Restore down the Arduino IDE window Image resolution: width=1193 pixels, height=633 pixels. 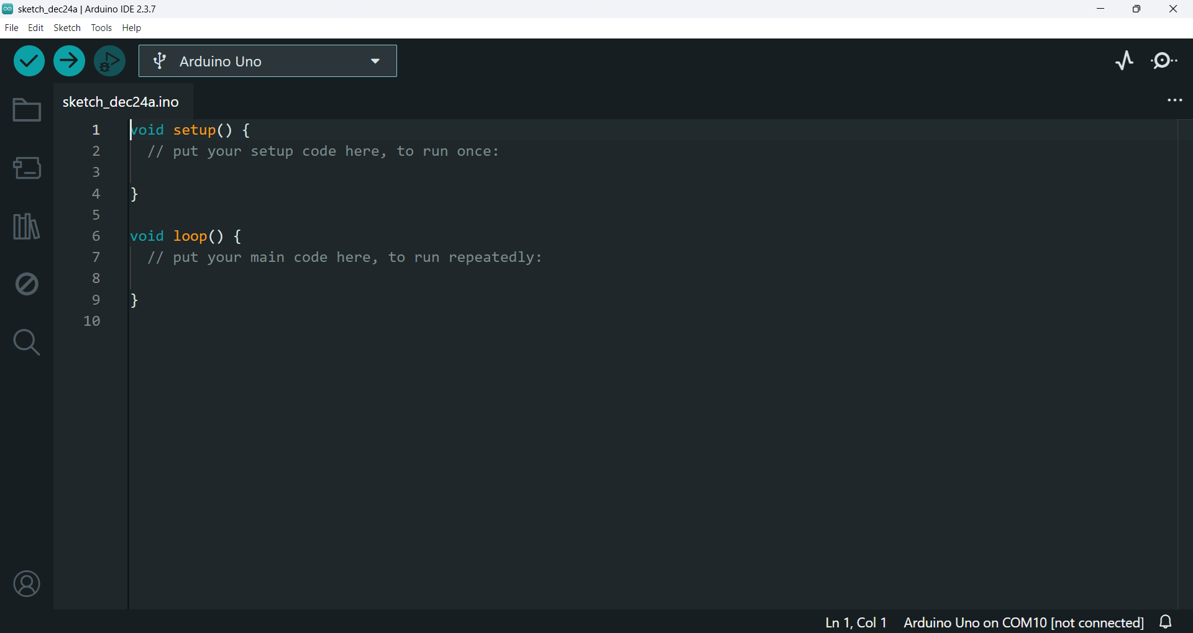pos(1136,9)
